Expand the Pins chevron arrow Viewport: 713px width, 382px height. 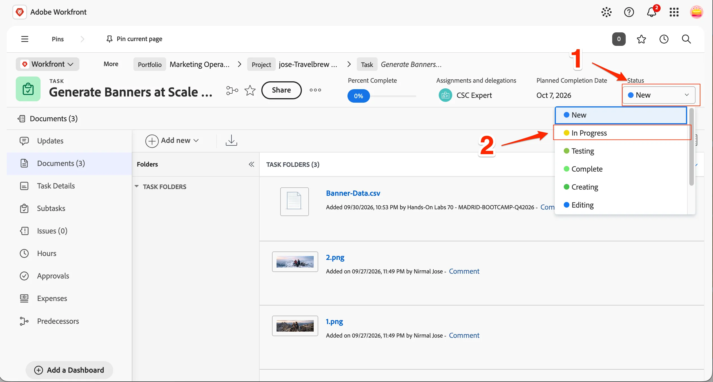pos(82,39)
